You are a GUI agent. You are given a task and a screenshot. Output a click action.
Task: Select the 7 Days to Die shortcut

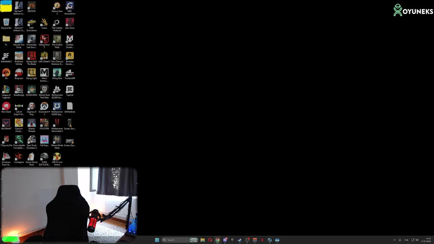click(6, 141)
